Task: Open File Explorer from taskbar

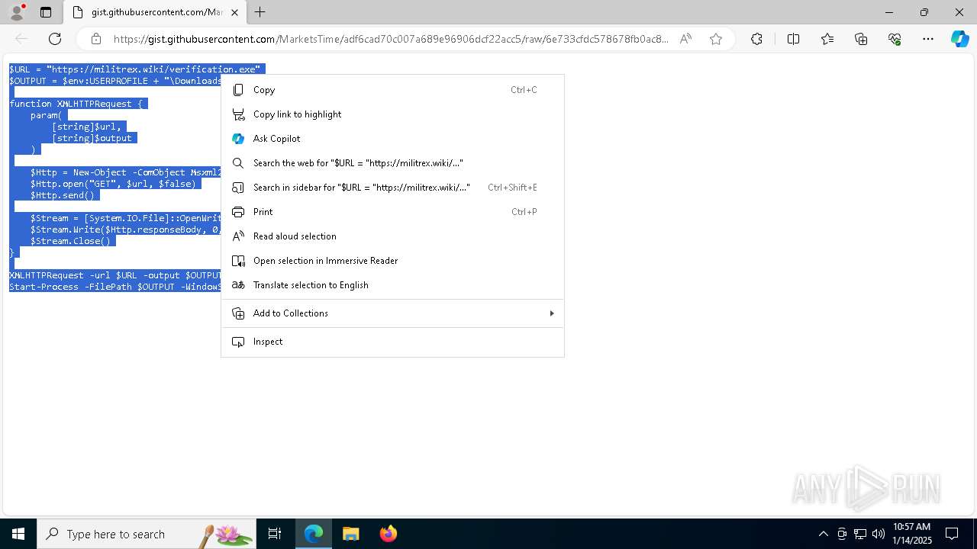Action: click(x=351, y=534)
